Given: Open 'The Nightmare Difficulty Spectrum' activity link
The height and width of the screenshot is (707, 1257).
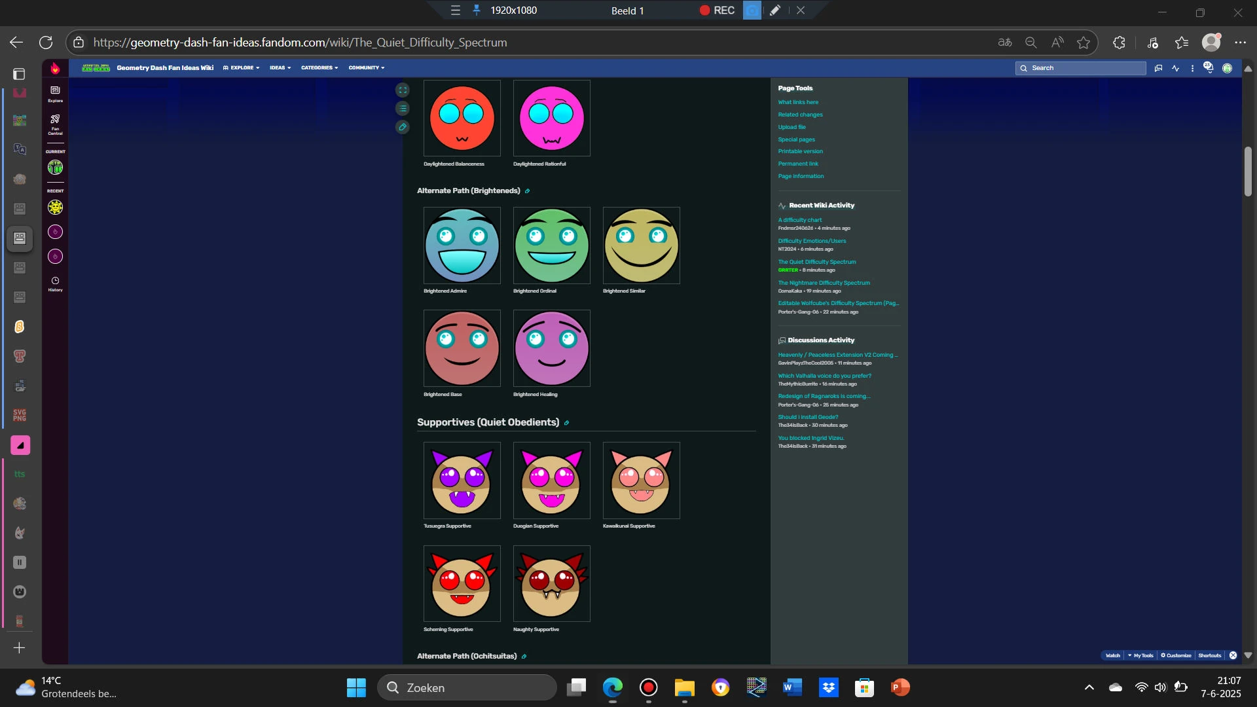Looking at the screenshot, I should point(824,283).
